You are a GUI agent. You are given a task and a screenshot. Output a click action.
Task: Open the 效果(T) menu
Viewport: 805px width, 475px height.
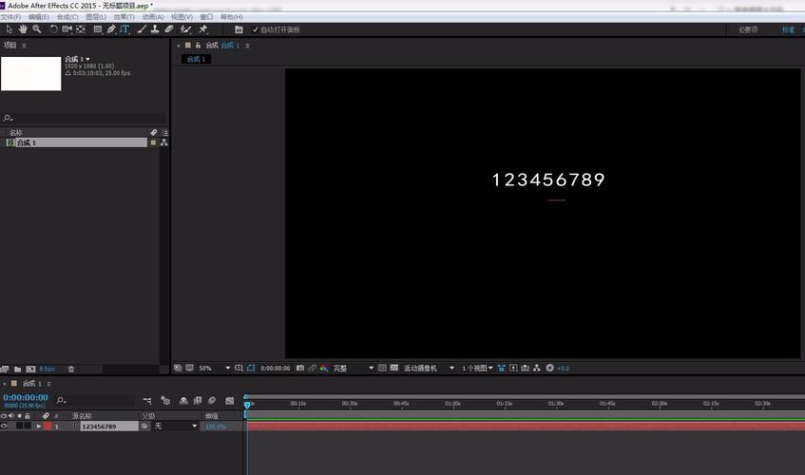125,17
